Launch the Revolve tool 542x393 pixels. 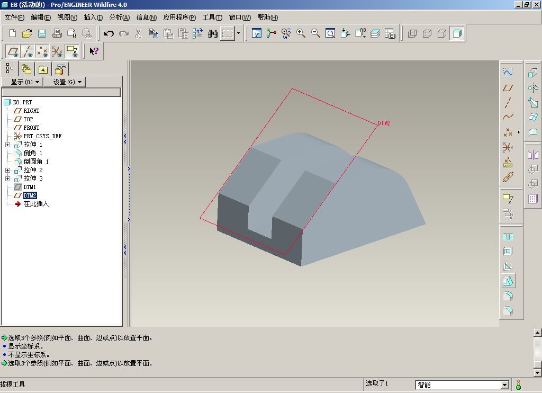pyautogui.click(x=532, y=88)
